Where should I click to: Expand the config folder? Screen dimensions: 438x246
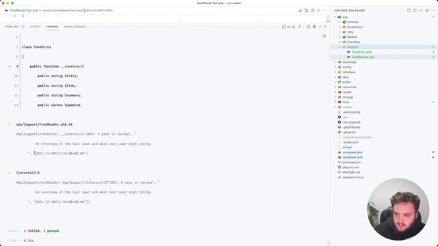(335, 67)
